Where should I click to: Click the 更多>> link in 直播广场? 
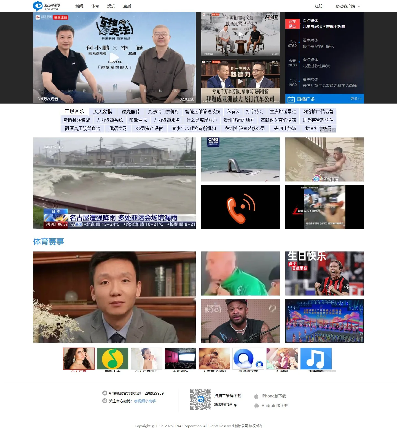[x=356, y=99]
